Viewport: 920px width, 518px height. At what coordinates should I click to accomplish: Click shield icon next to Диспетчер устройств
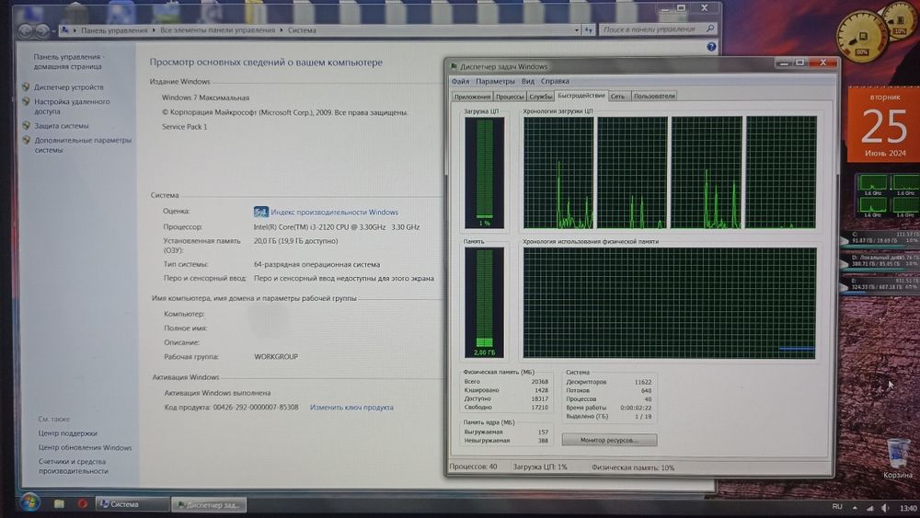pos(26,86)
